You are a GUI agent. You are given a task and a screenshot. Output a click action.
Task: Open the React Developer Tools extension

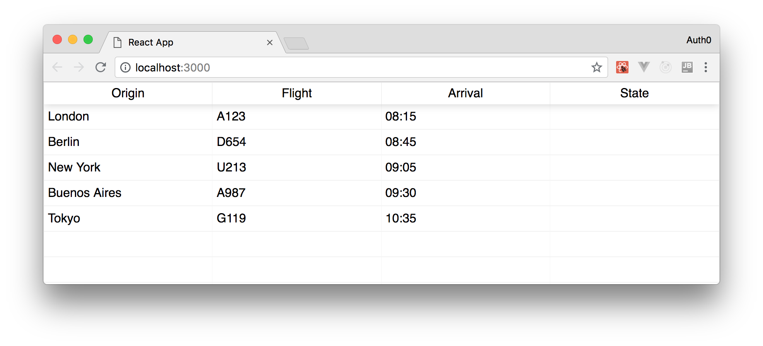coord(622,67)
